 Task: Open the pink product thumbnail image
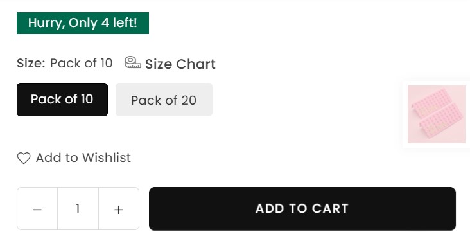point(437,114)
